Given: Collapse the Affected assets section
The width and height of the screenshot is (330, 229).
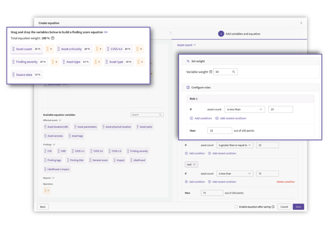Looking at the screenshot, I should click(x=52, y=120).
